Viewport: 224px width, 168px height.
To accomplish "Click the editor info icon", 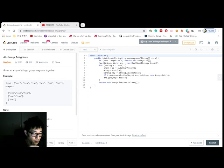I will [190, 49].
